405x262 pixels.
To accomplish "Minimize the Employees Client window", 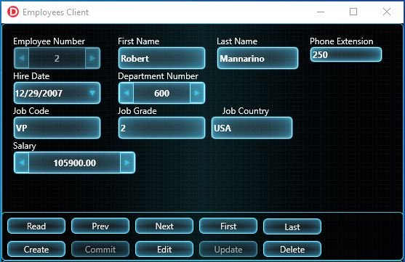I will [321, 12].
